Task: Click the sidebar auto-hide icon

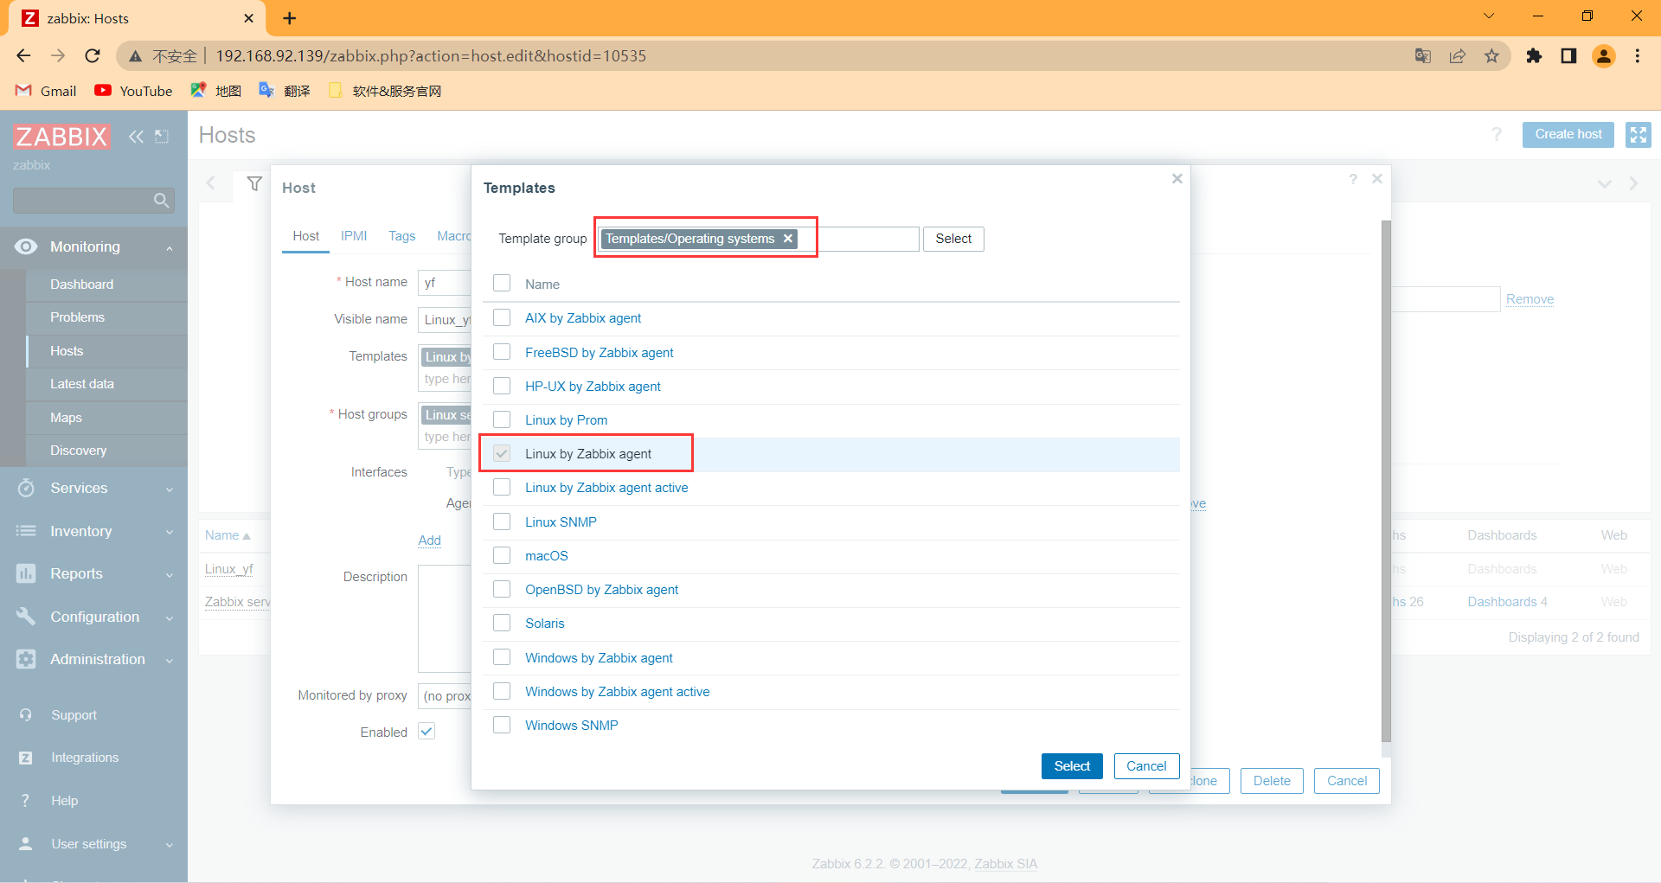Action: click(x=162, y=137)
